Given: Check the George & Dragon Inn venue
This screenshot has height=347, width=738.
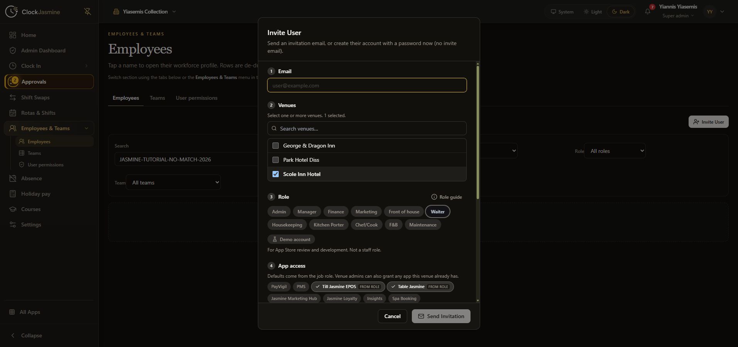Looking at the screenshot, I should (x=276, y=146).
